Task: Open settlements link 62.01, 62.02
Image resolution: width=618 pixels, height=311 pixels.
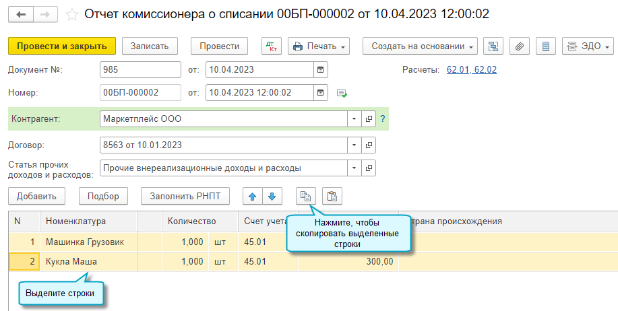Action: click(x=472, y=70)
